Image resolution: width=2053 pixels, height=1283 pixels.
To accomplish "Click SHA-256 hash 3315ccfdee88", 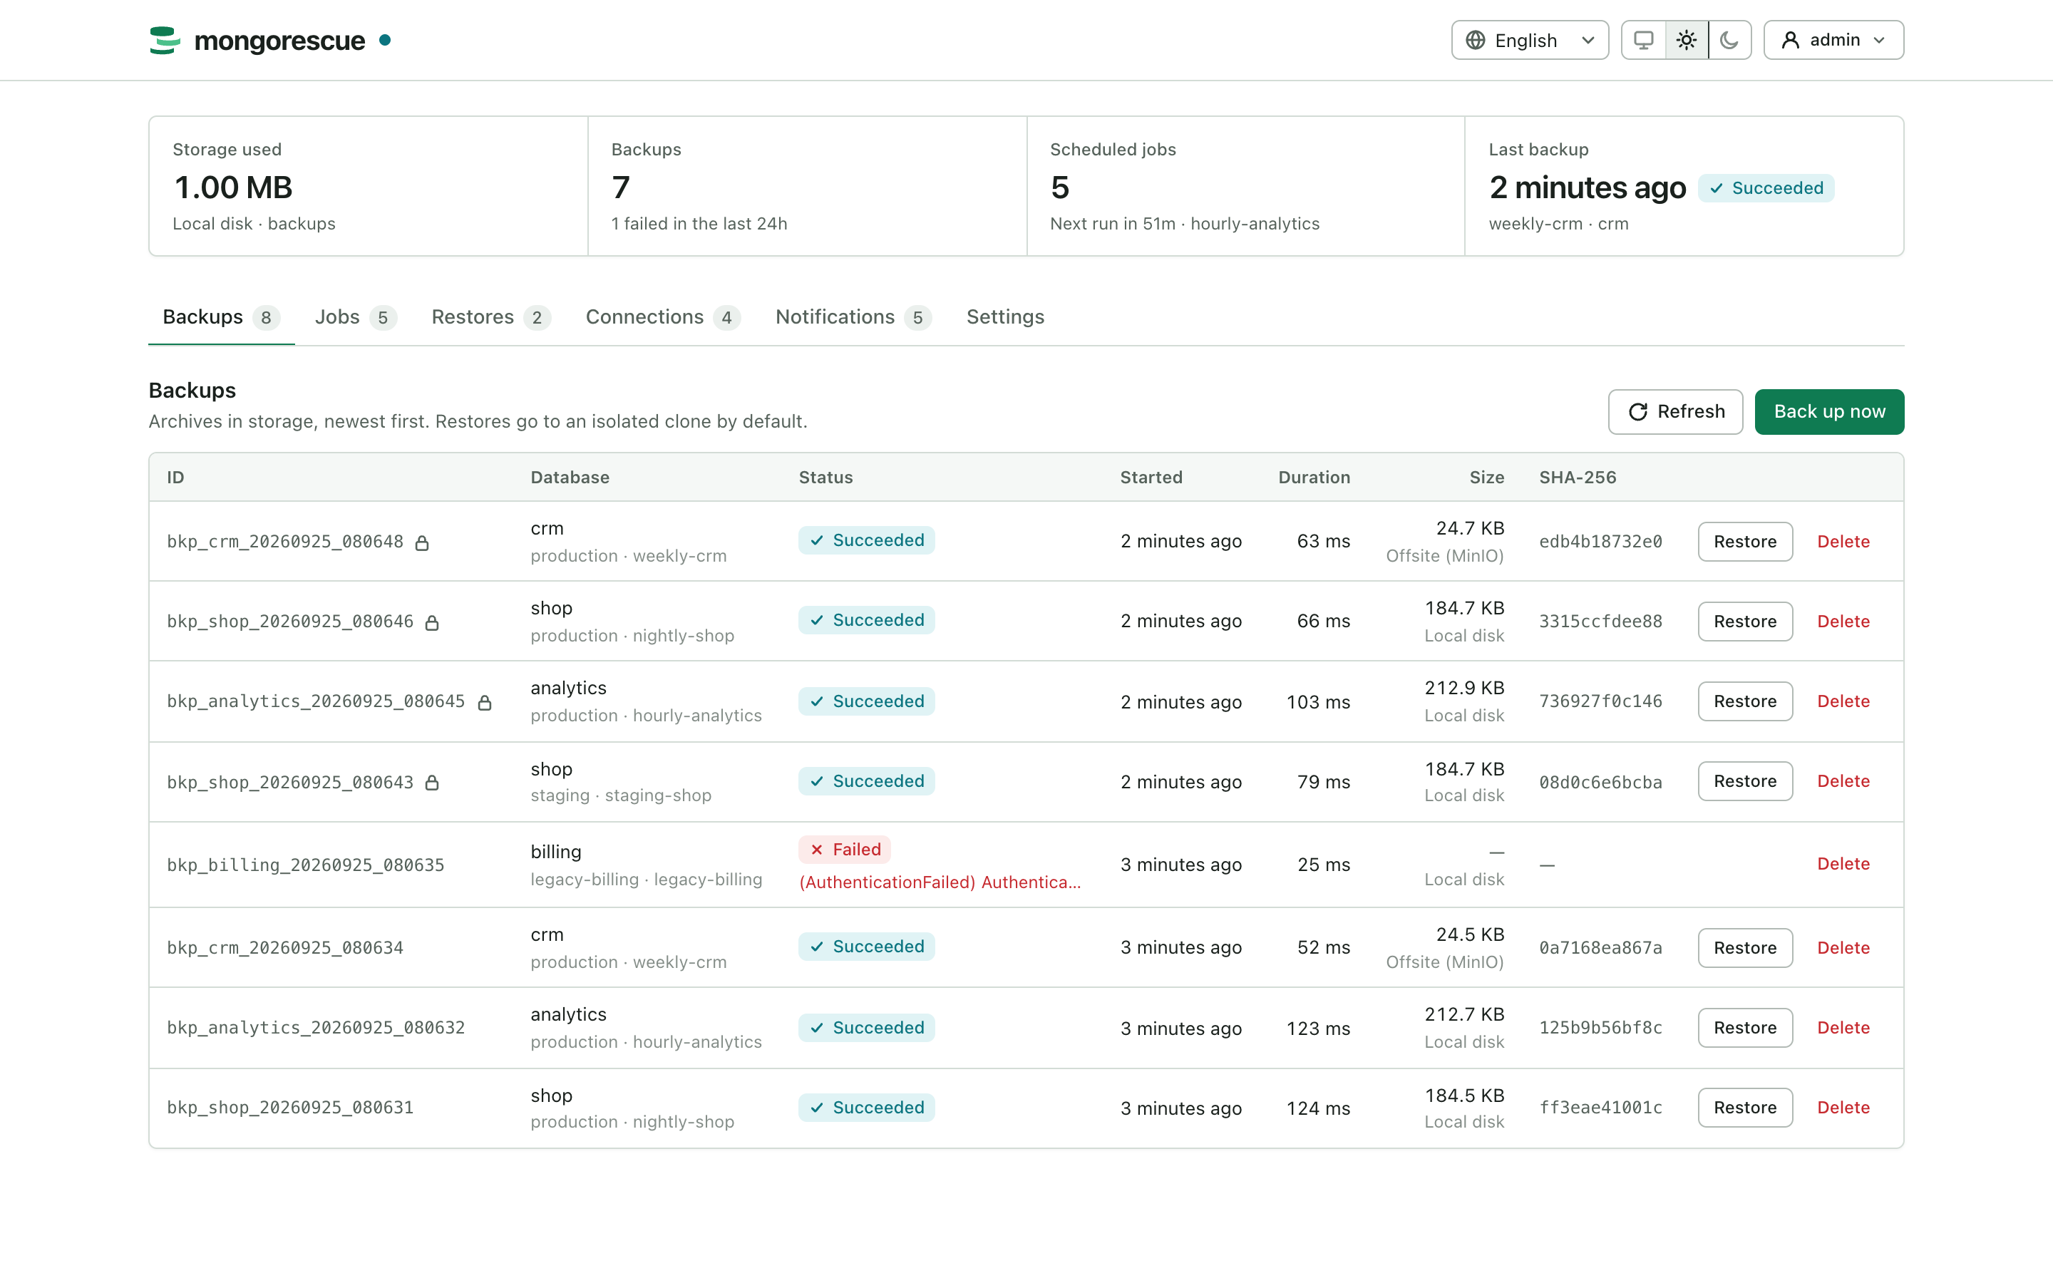I will (x=1601, y=621).
